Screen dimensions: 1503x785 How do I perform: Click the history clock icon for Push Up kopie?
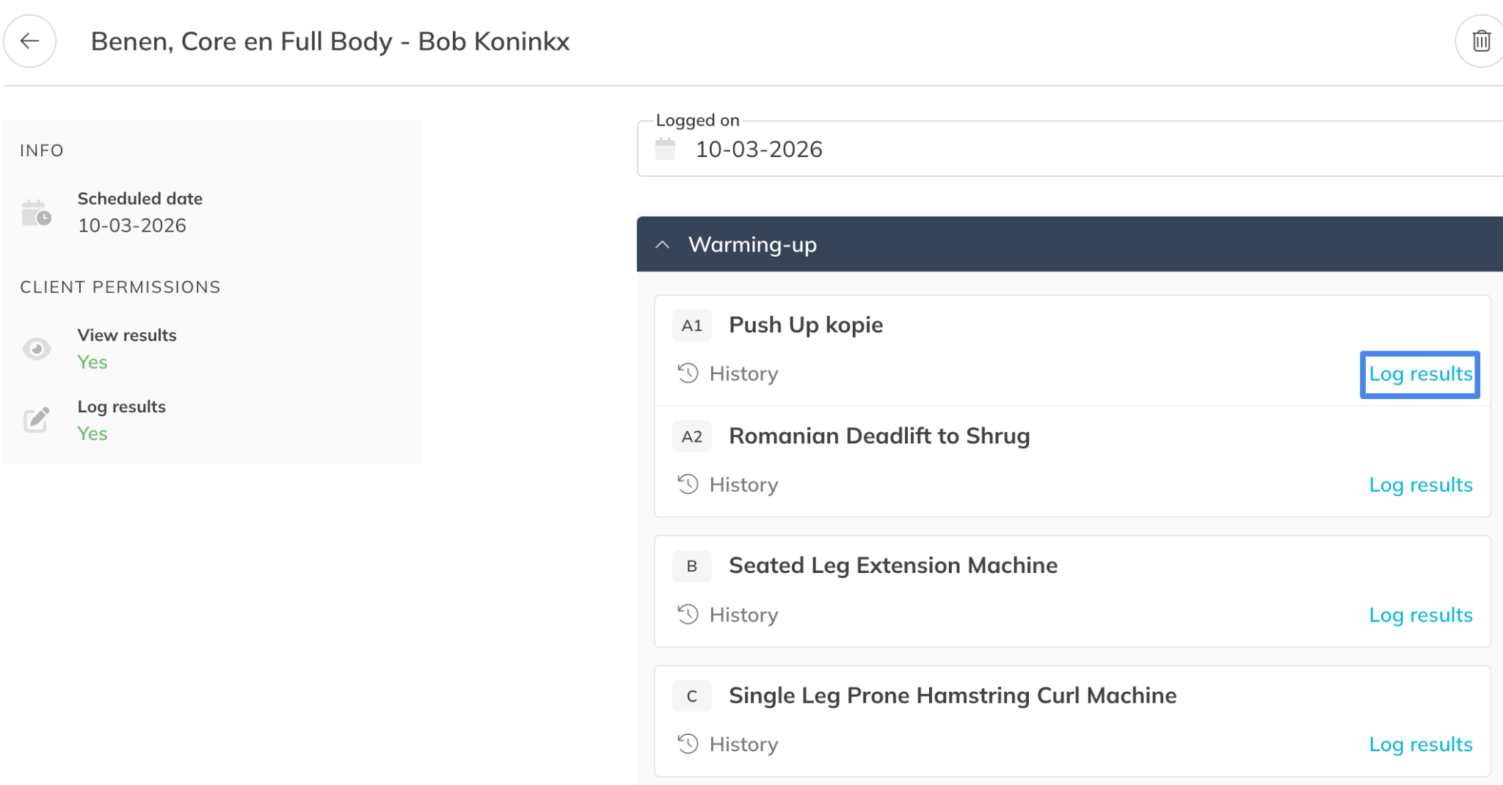[688, 373]
